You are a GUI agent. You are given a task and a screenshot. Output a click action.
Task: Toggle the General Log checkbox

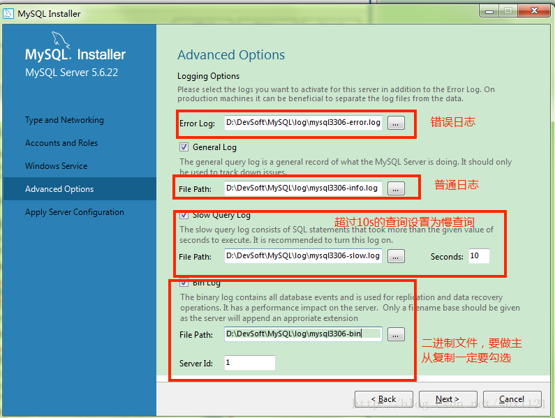(x=184, y=147)
